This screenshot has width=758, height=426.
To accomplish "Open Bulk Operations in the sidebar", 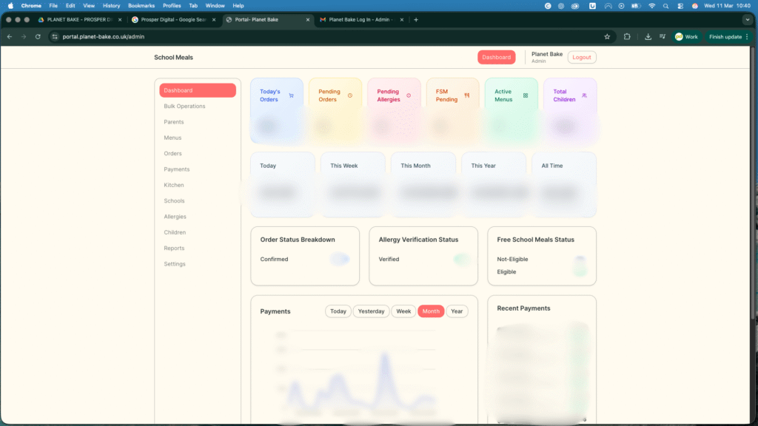I will coord(184,106).
